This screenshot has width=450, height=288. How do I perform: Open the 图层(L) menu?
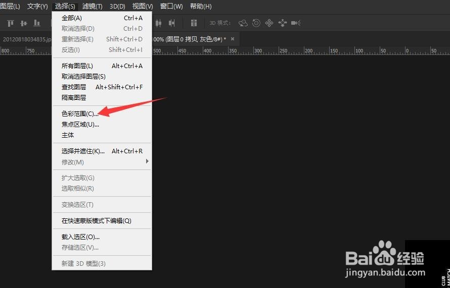click(x=10, y=6)
